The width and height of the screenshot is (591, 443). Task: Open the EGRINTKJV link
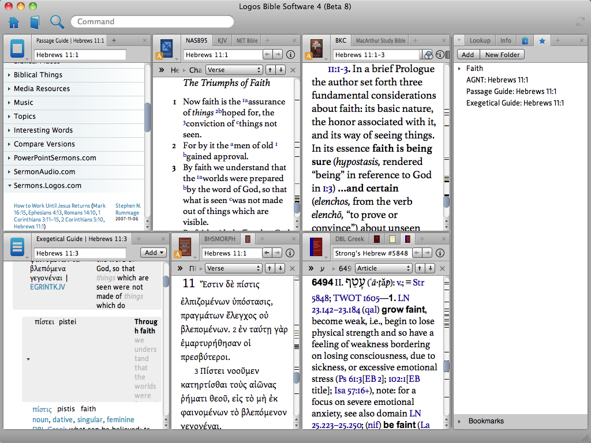coord(47,287)
